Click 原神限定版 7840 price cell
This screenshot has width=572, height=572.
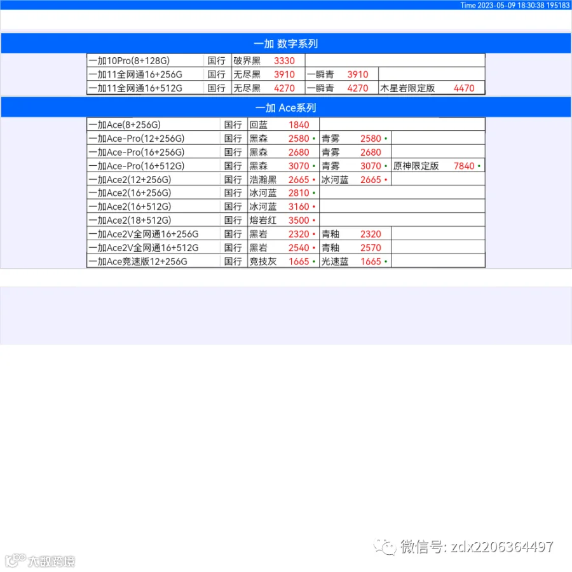438,166
